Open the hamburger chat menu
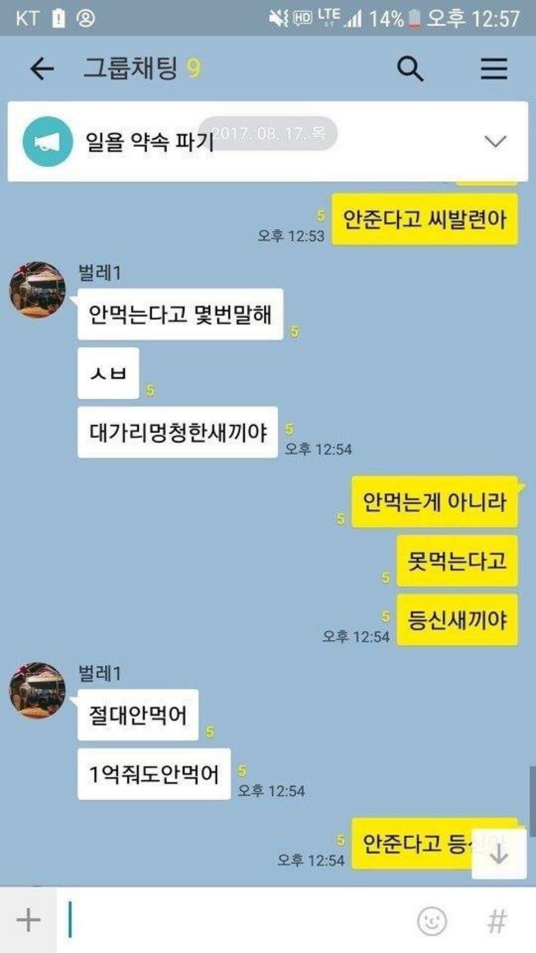 [x=494, y=69]
